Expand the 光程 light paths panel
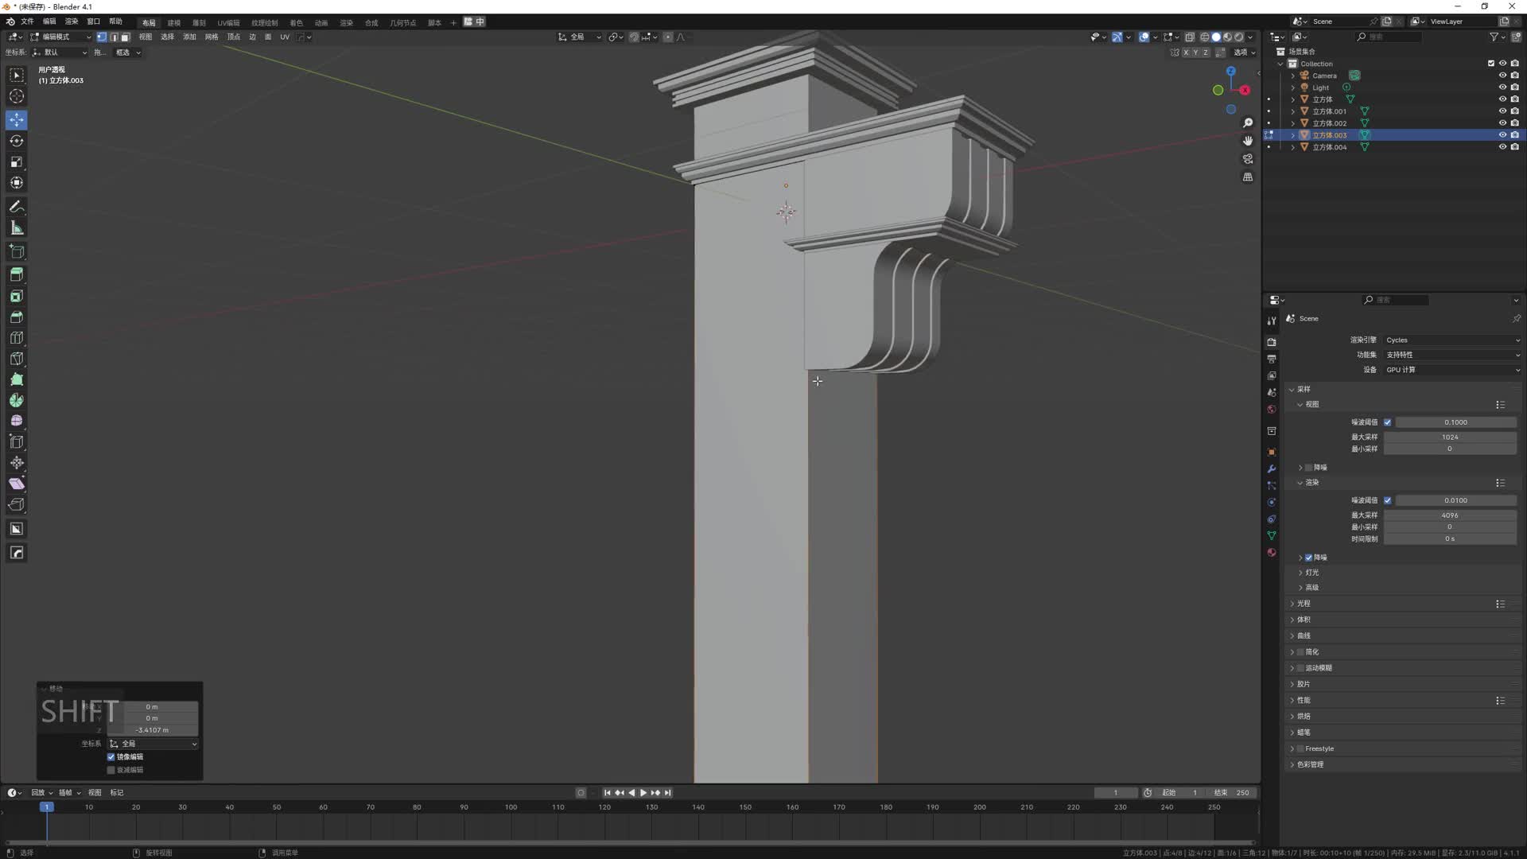This screenshot has height=859, width=1527. [1303, 604]
